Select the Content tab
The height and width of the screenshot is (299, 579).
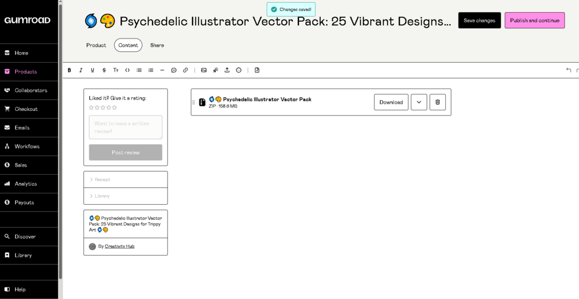point(128,45)
